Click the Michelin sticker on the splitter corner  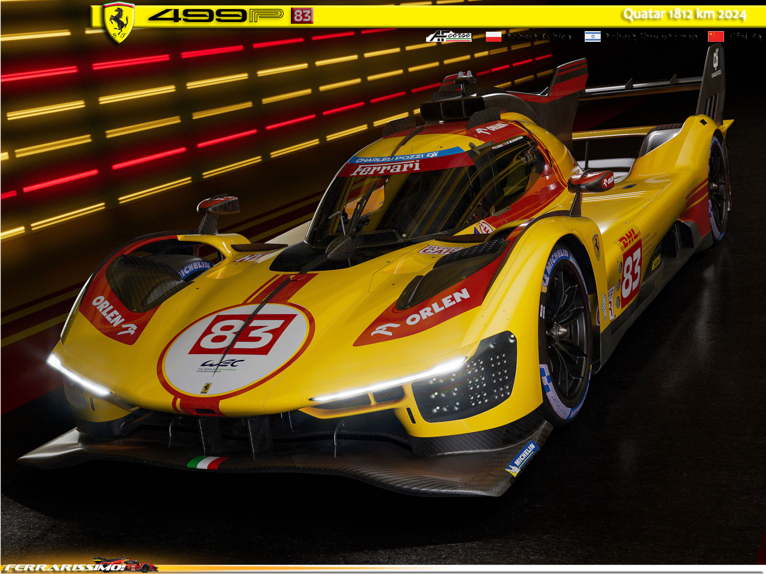(x=522, y=459)
